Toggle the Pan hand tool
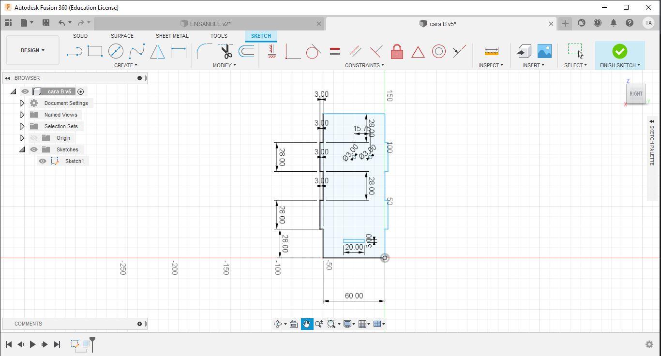Image resolution: width=661 pixels, height=356 pixels. tap(307, 324)
